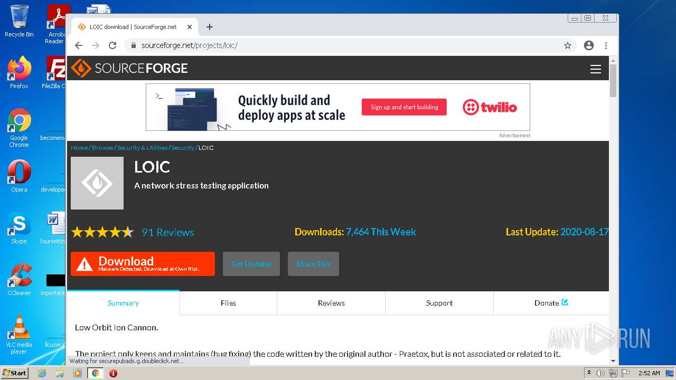Click the Browse breadcrumb link
This screenshot has height=380, width=676.
tap(102, 148)
